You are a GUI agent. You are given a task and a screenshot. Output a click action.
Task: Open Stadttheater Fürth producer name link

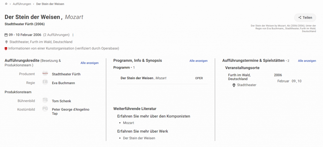pyautogui.click(x=66, y=74)
